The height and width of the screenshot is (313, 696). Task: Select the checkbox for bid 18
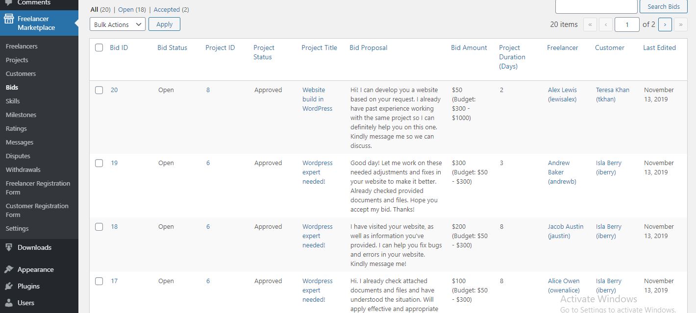(x=99, y=227)
